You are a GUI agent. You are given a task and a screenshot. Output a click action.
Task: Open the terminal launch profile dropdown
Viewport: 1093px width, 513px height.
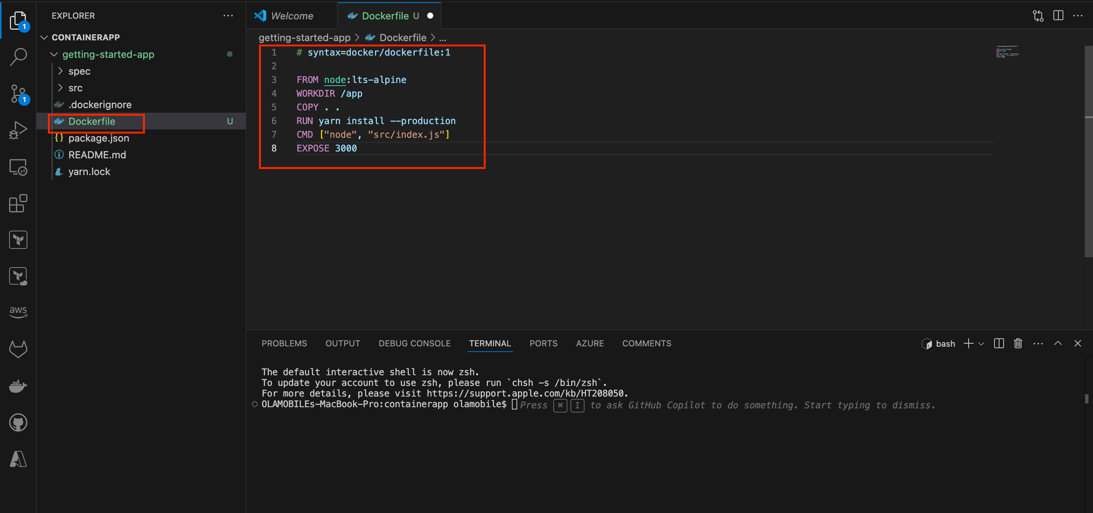click(x=981, y=344)
